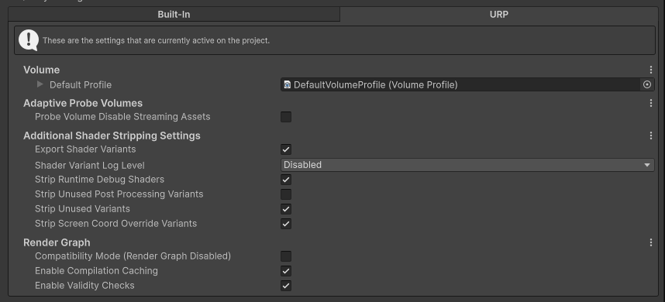Click the Enable Compilation Caching label
665x302 pixels.
[x=96, y=271]
